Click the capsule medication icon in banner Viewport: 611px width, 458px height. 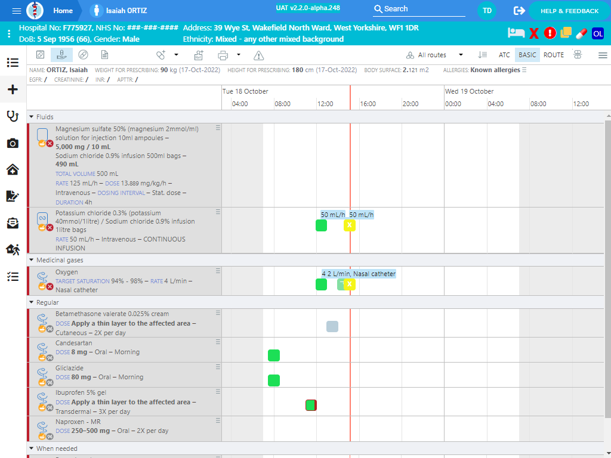coord(581,33)
